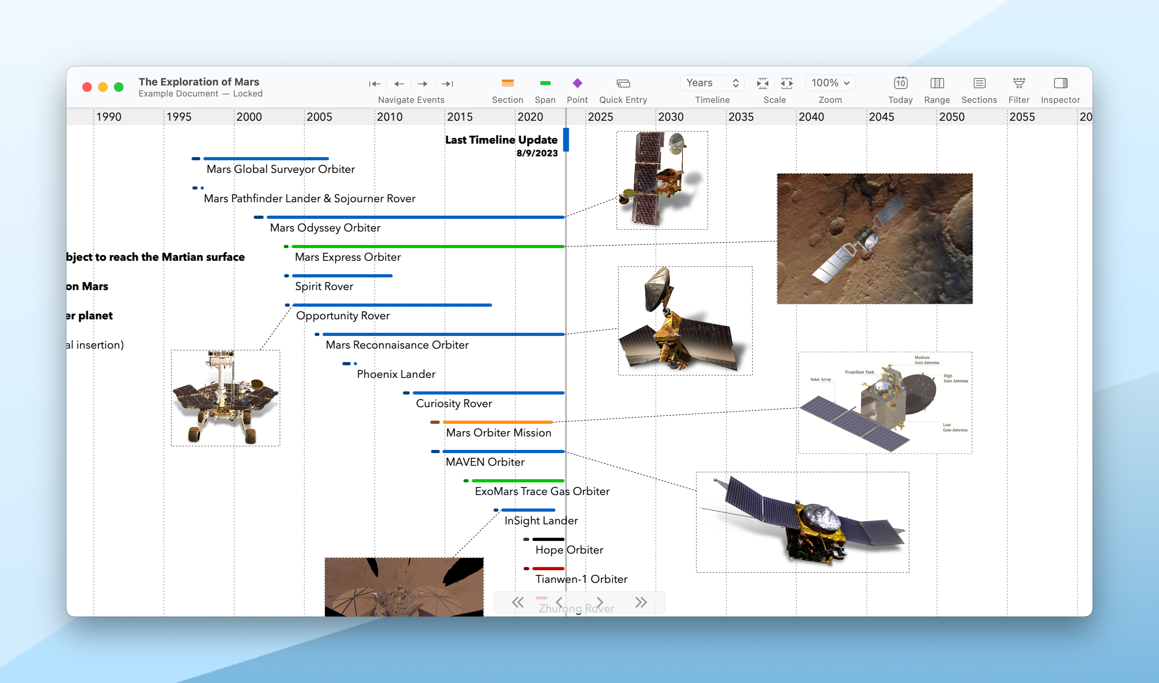Expand the timeline with the second Scale icon

tap(787, 83)
